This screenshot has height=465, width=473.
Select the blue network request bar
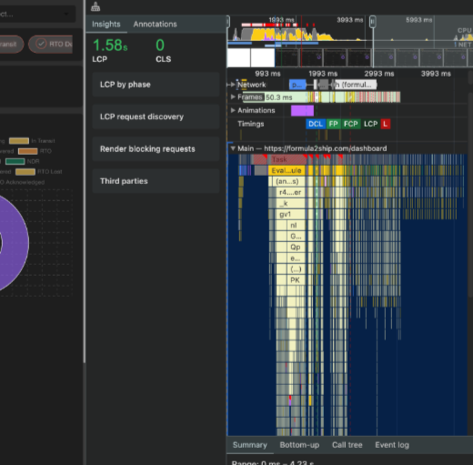pos(297,85)
